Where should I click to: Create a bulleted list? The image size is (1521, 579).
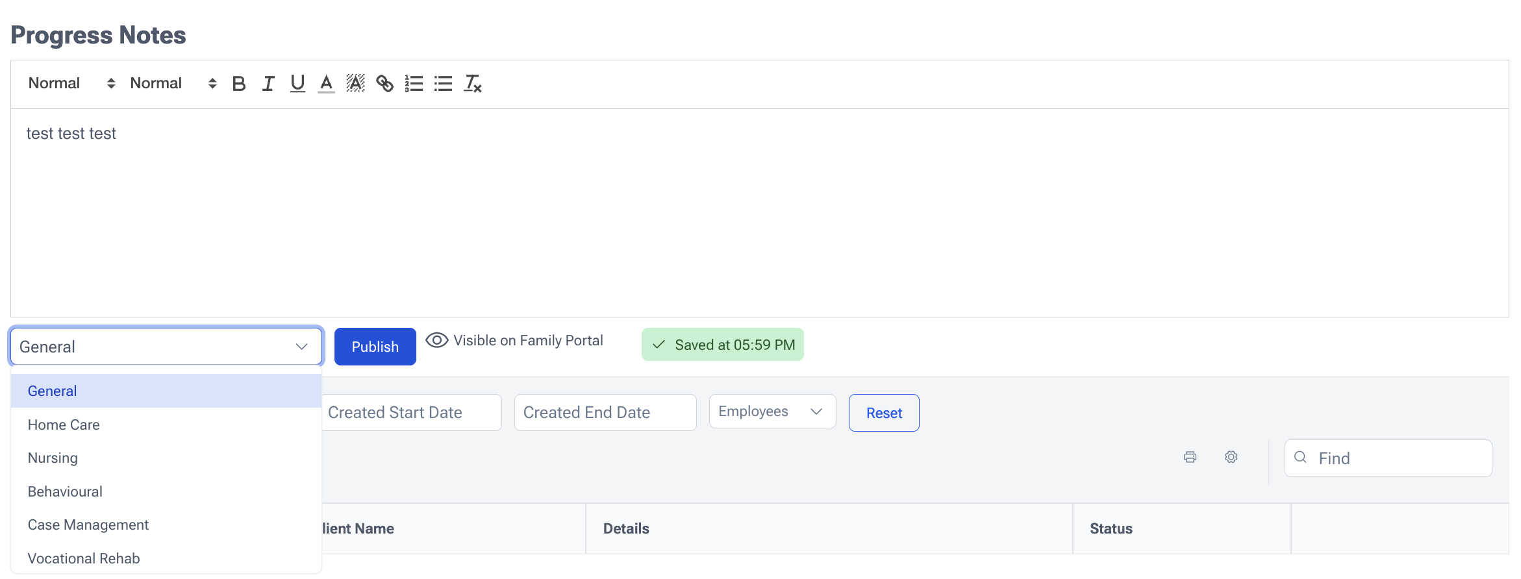pyautogui.click(x=443, y=83)
